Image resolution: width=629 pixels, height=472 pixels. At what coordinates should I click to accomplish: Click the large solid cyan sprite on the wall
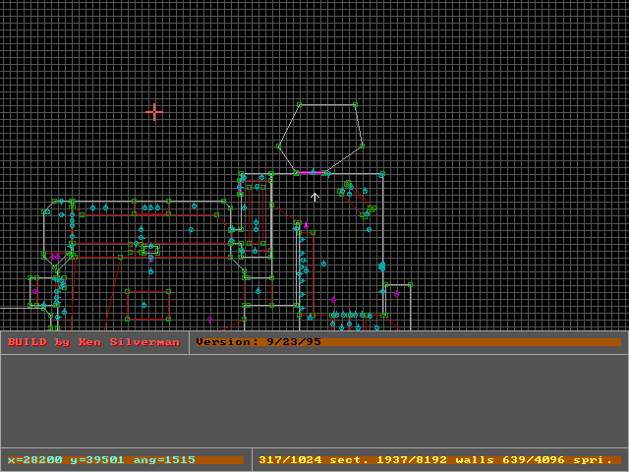coord(381,266)
